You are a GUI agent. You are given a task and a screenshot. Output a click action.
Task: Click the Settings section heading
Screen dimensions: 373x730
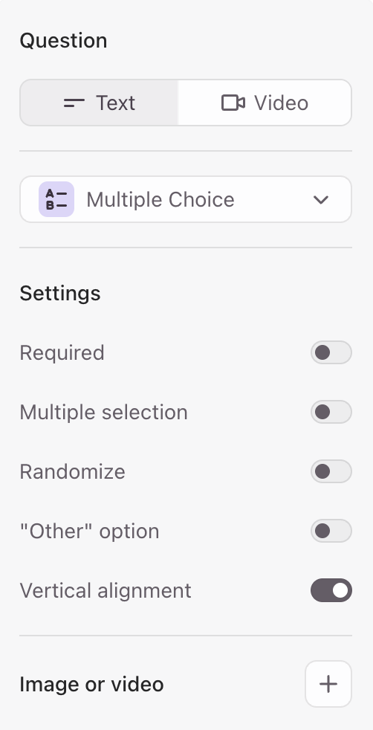tap(60, 294)
